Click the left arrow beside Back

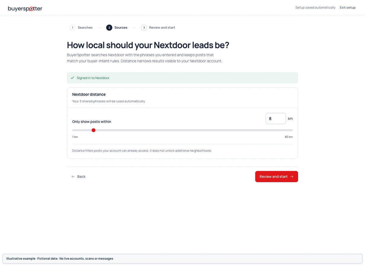(x=73, y=177)
